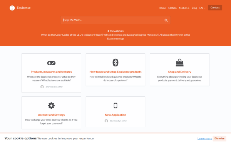
Task: Open the Shop and Delivery category
Action: 179,72
